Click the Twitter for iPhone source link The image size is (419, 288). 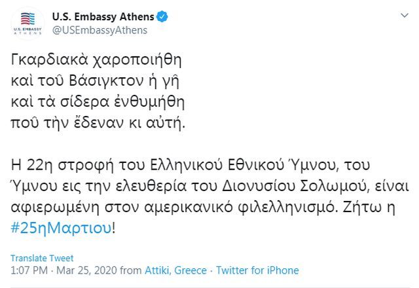point(257,270)
